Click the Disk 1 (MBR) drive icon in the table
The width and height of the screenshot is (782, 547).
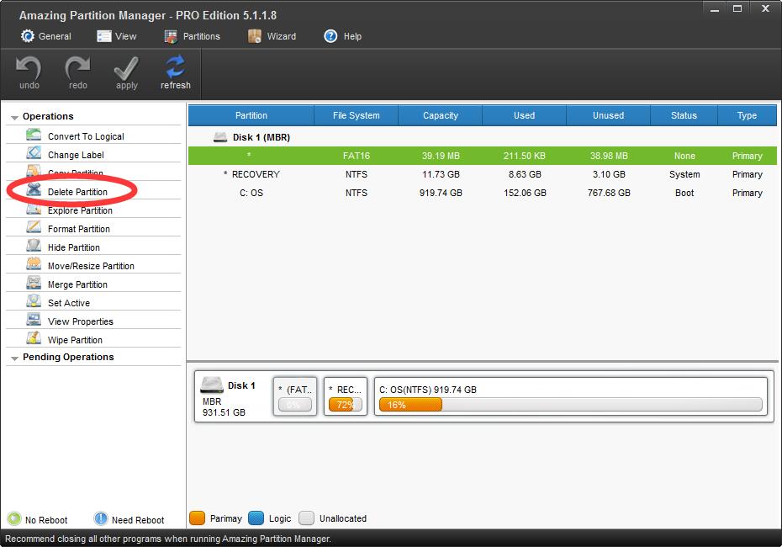click(x=220, y=136)
